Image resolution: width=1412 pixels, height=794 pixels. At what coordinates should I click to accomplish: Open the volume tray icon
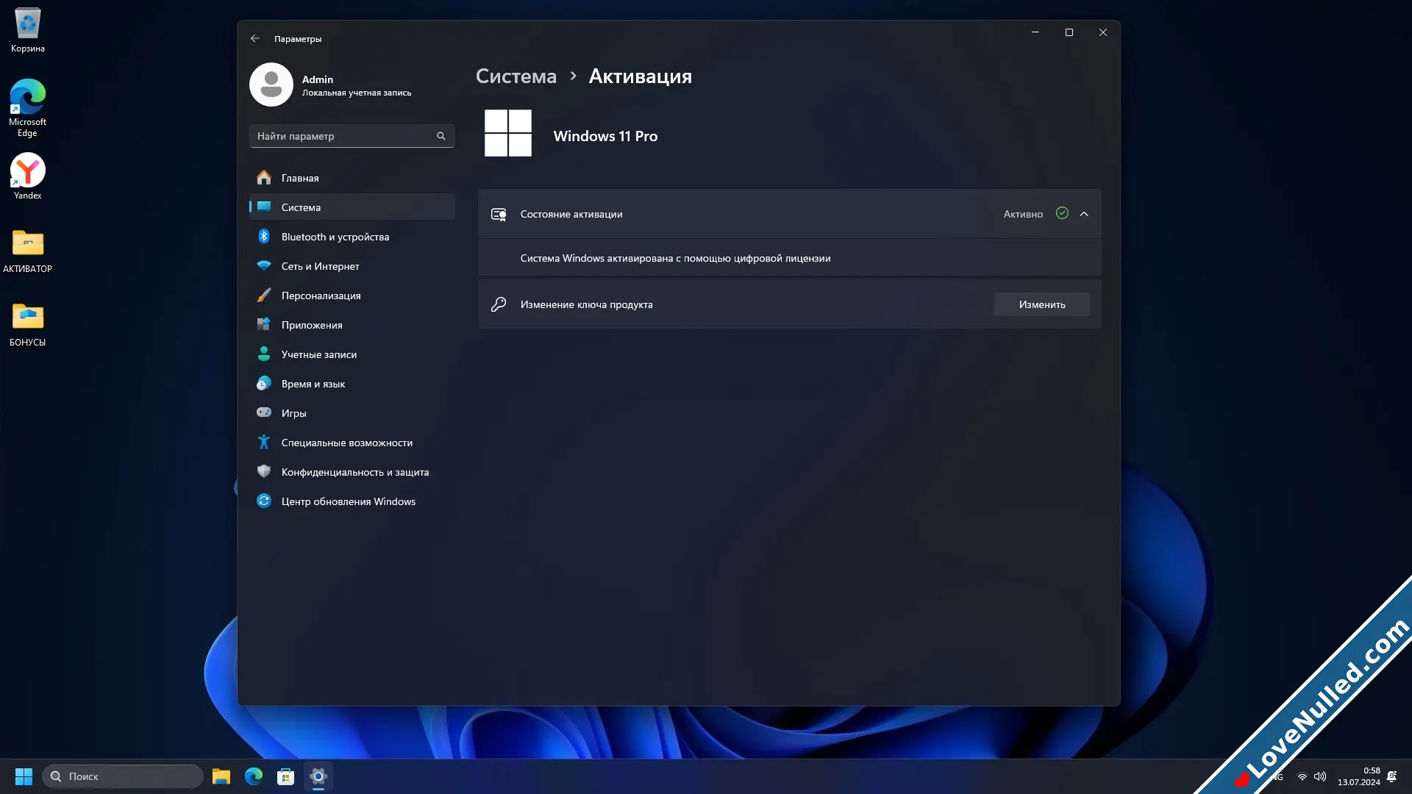pyautogui.click(x=1320, y=776)
